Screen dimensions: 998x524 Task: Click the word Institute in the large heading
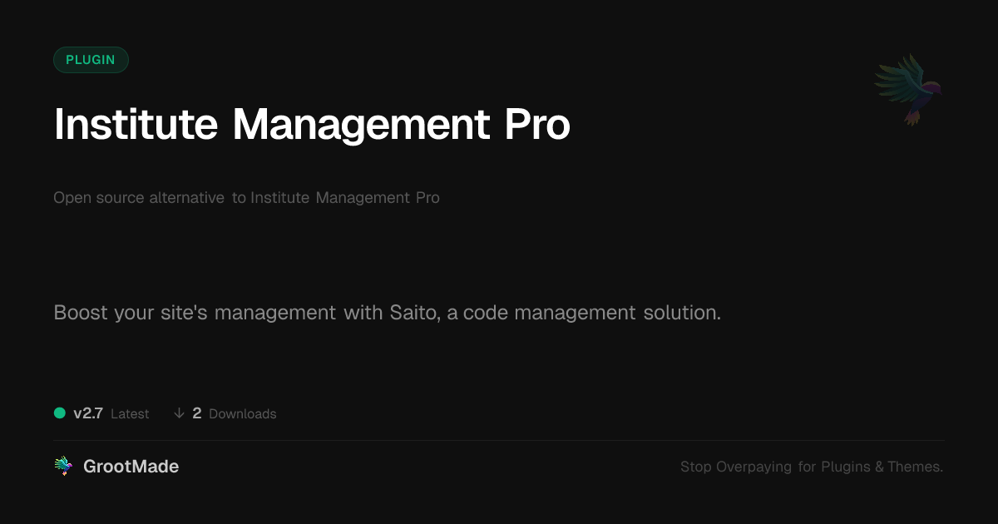point(136,125)
